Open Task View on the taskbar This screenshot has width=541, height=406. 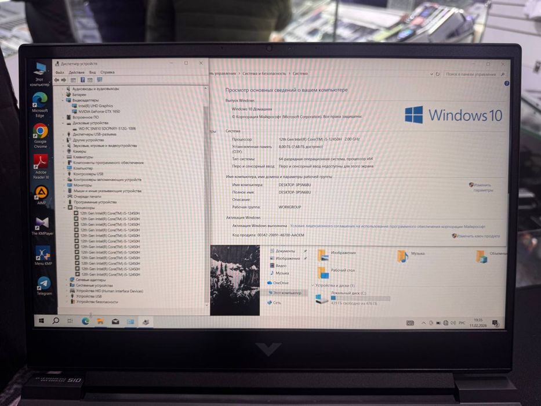click(70, 321)
